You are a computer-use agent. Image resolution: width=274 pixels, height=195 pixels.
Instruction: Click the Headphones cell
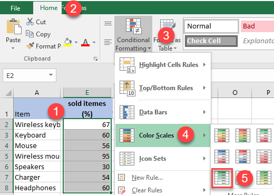[37, 188]
